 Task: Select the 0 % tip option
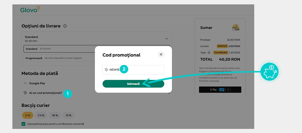[x=28, y=115]
